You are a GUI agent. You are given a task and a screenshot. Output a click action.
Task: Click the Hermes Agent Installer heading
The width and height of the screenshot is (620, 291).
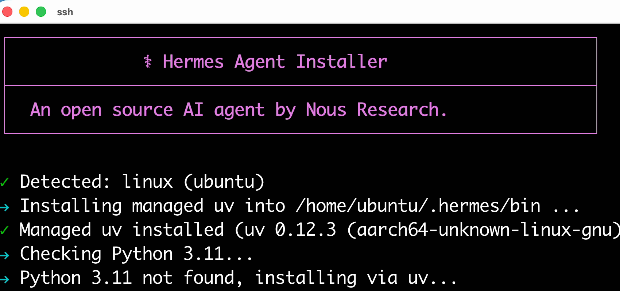(x=275, y=61)
